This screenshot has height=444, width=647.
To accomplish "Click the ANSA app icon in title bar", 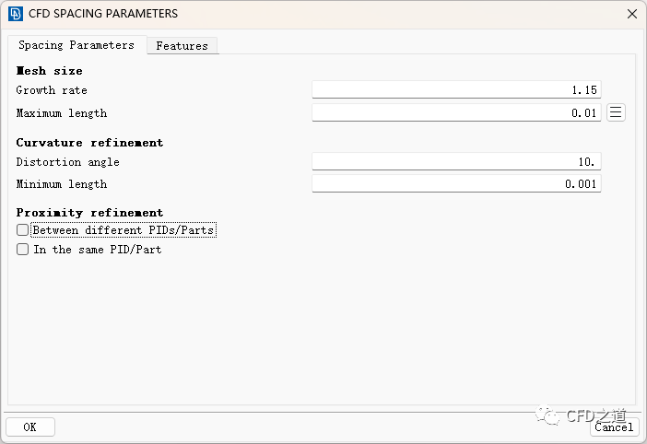I will tap(15, 14).
